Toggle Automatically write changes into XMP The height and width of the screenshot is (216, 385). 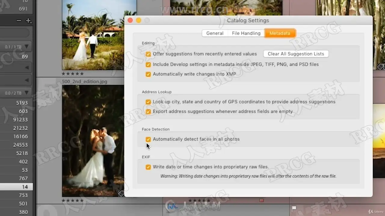pos(148,74)
